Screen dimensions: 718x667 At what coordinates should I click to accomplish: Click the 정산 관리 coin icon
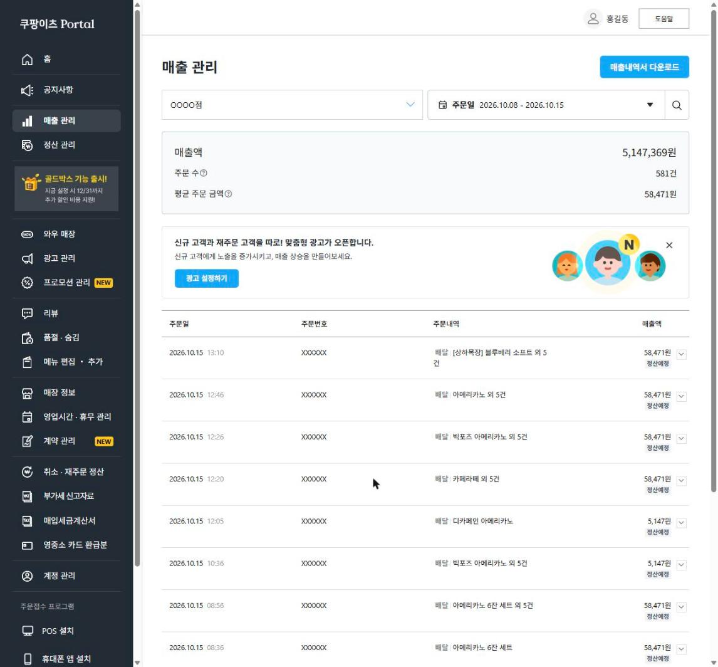28,145
